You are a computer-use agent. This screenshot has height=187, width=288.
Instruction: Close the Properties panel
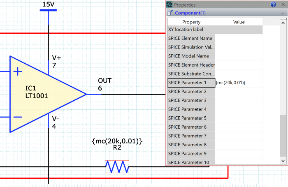tap(283, 5)
